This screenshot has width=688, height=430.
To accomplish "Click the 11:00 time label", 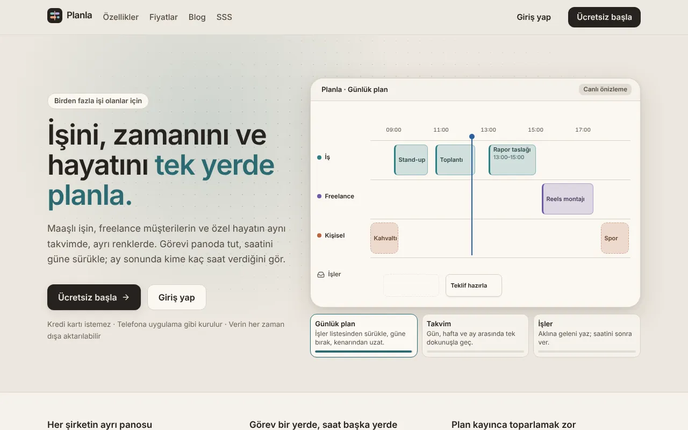I will (x=441, y=130).
